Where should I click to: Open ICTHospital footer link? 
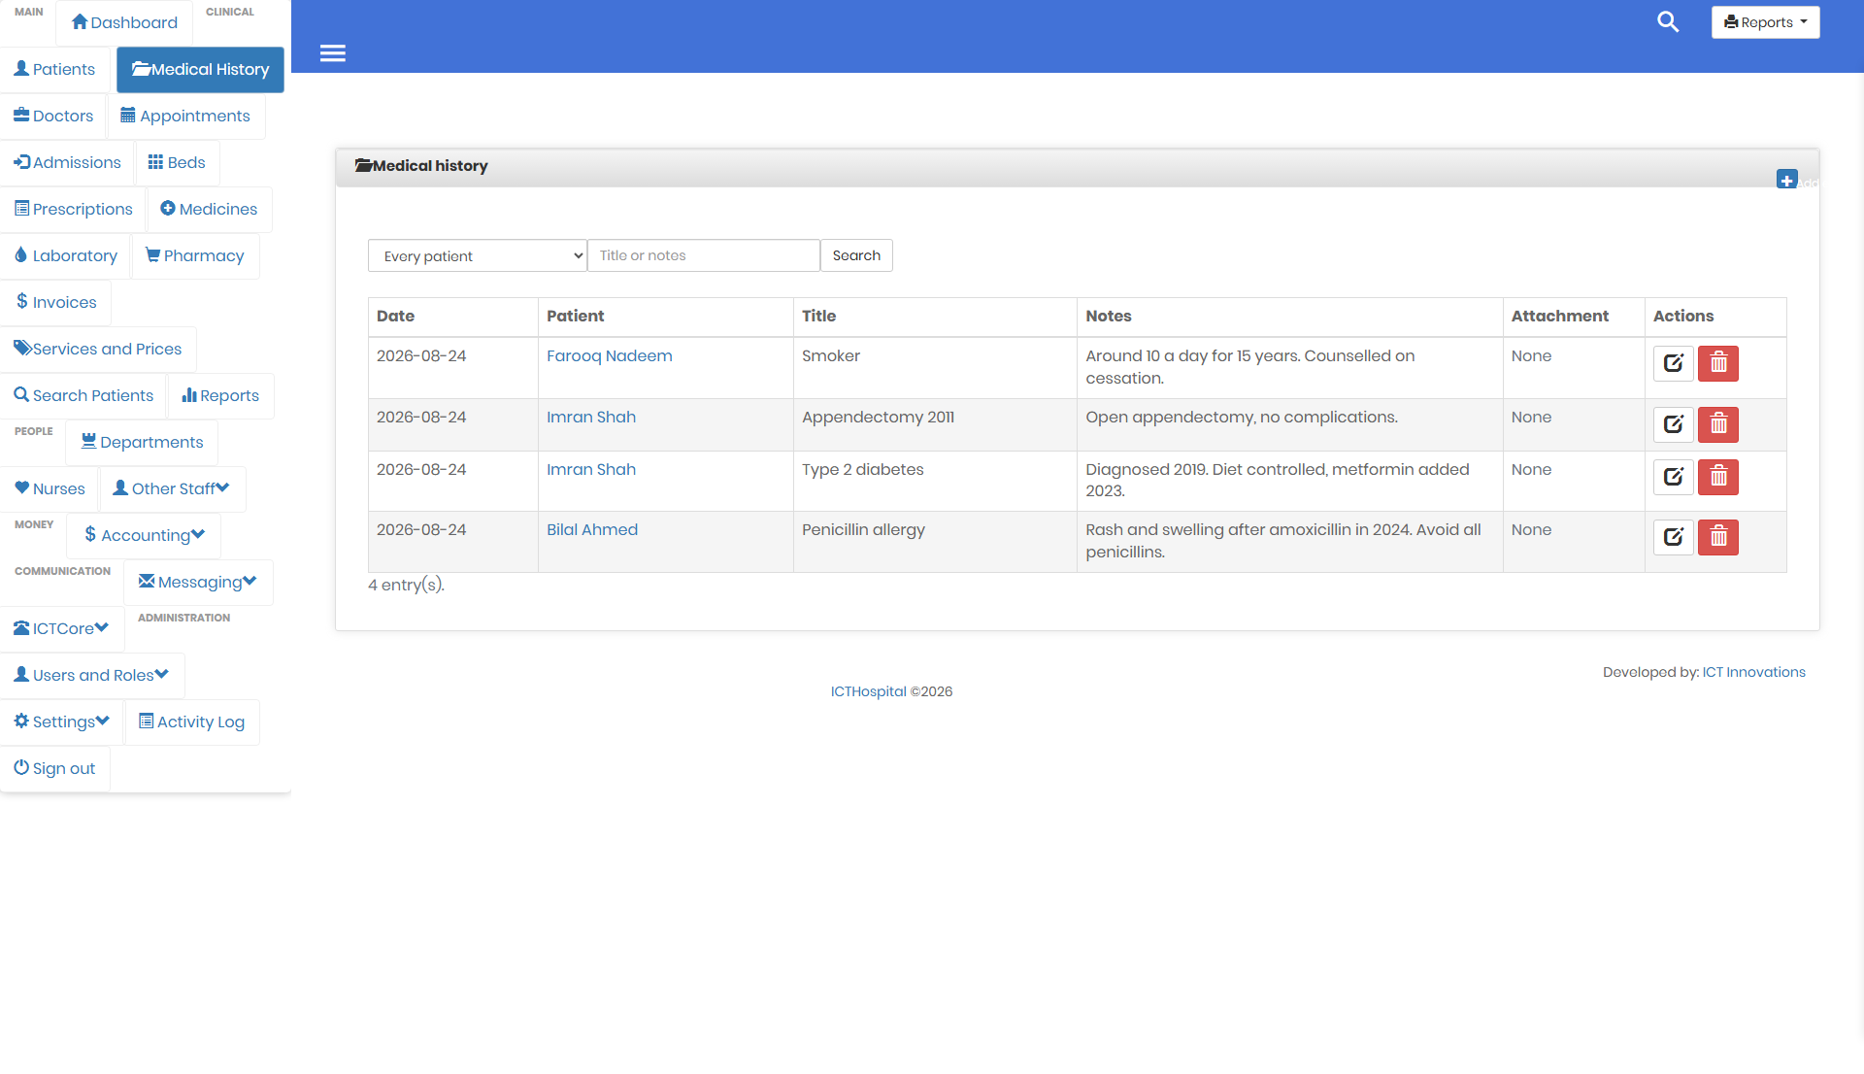tap(868, 691)
